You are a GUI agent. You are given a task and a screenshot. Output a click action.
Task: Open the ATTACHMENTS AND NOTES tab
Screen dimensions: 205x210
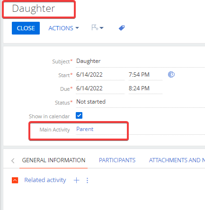click(177, 160)
